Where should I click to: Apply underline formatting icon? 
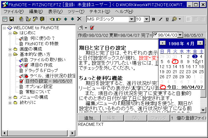[x=167, y=19]
